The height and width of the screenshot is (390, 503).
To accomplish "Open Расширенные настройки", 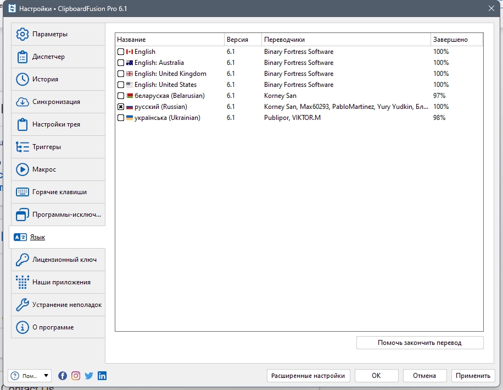I will coord(308,376).
